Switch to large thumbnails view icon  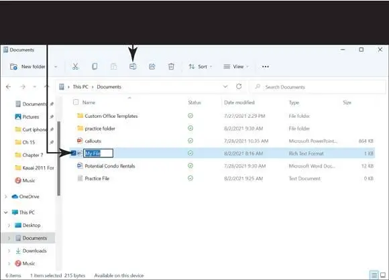pos(383,275)
